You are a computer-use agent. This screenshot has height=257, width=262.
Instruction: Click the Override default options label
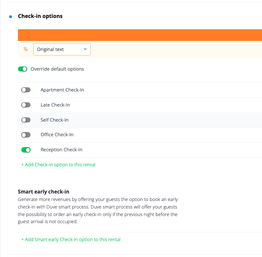click(x=57, y=69)
